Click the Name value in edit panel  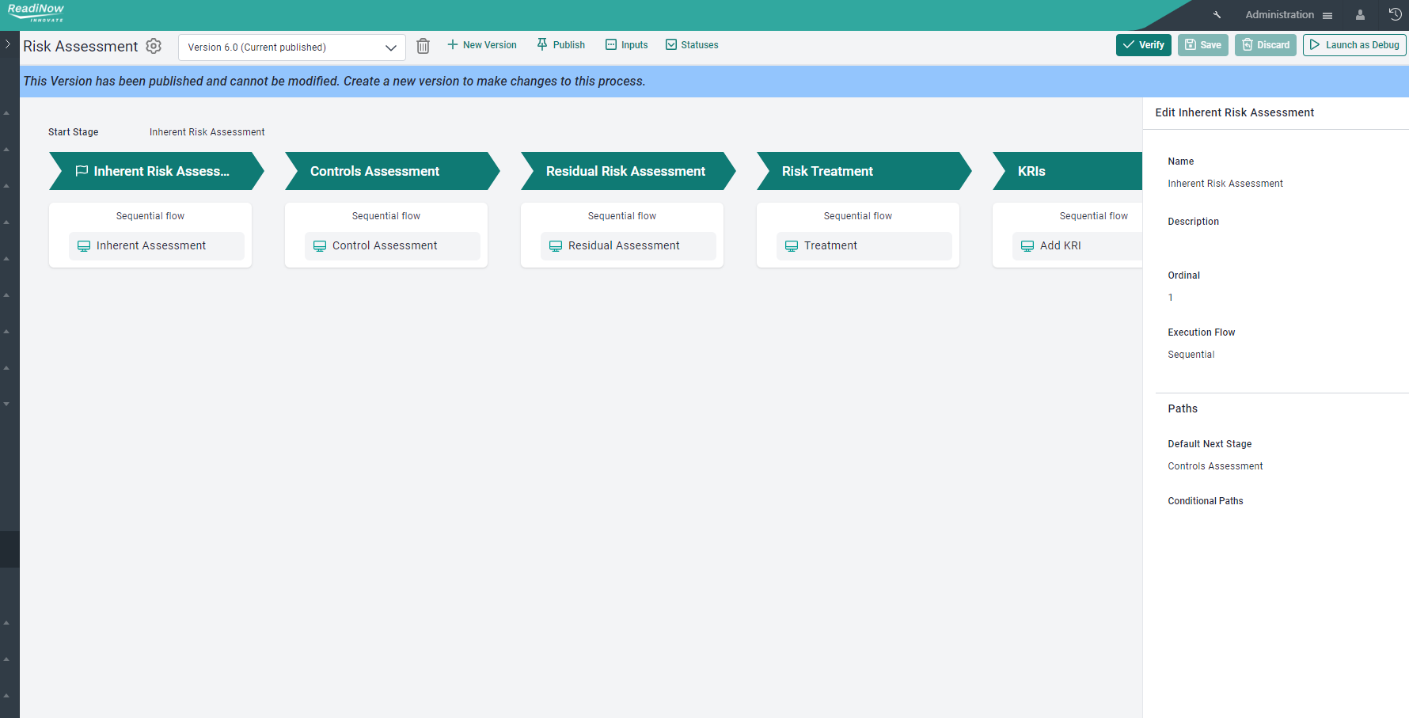[1225, 184]
